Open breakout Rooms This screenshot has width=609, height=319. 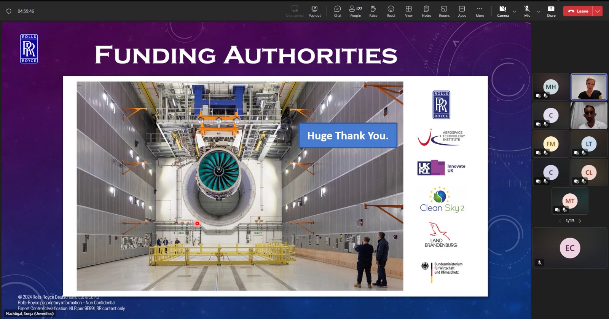click(444, 11)
